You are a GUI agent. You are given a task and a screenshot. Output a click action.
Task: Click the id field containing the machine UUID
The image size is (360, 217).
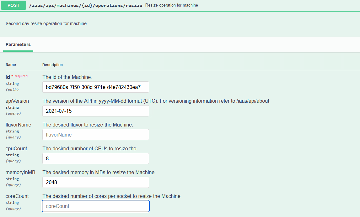pyautogui.click(x=96, y=87)
